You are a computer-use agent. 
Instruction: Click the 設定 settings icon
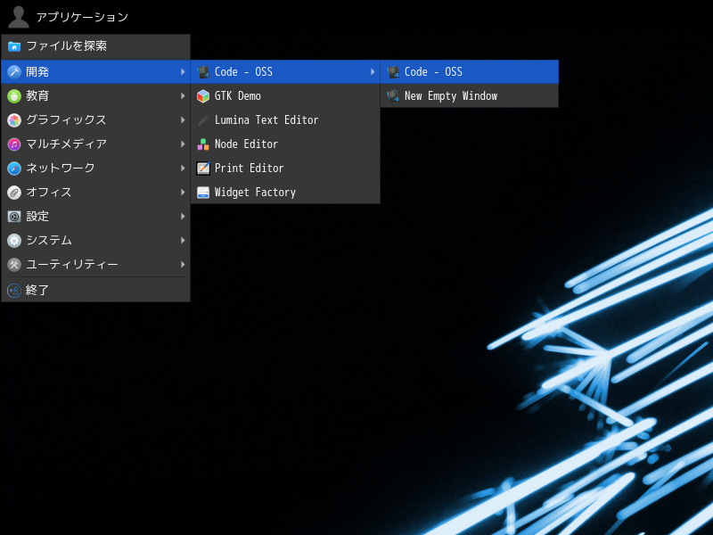pos(14,217)
